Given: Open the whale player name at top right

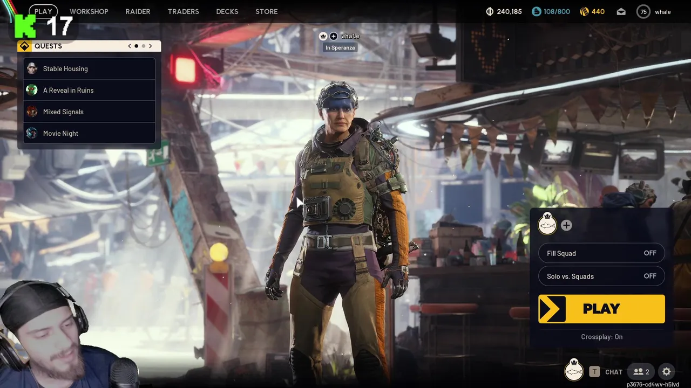Looking at the screenshot, I should tap(663, 12).
